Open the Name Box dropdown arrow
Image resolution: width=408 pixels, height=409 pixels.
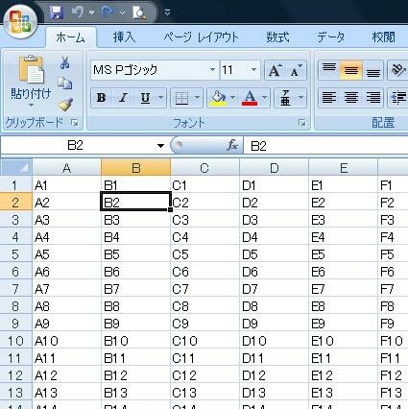[x=160, y=146]
